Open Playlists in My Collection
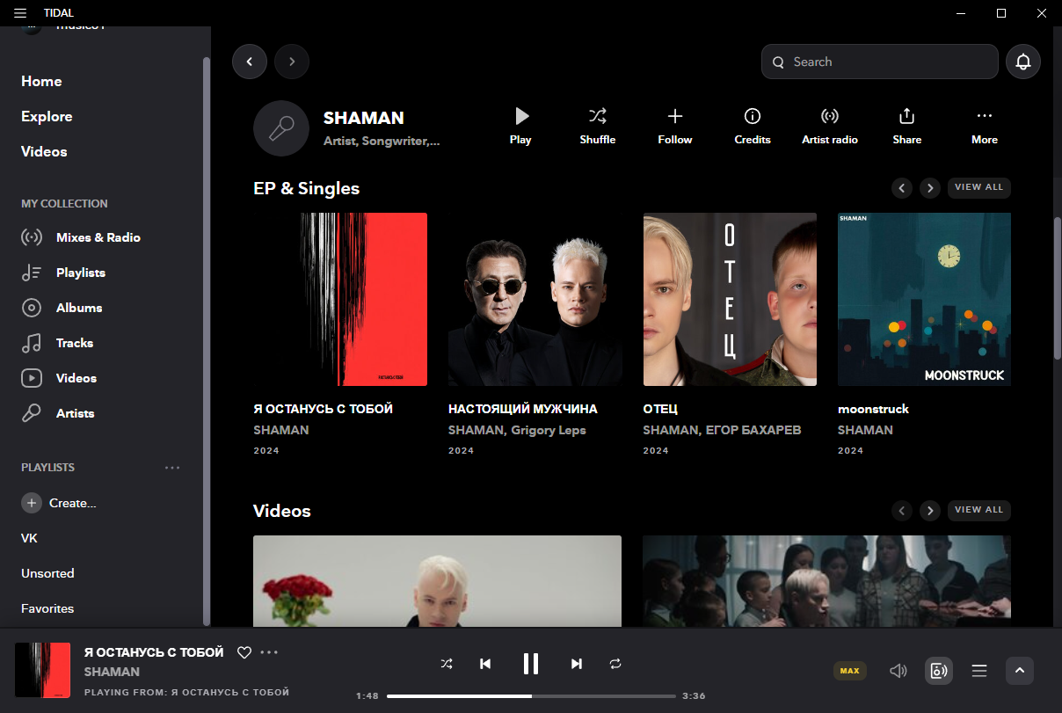 (63, 273)
